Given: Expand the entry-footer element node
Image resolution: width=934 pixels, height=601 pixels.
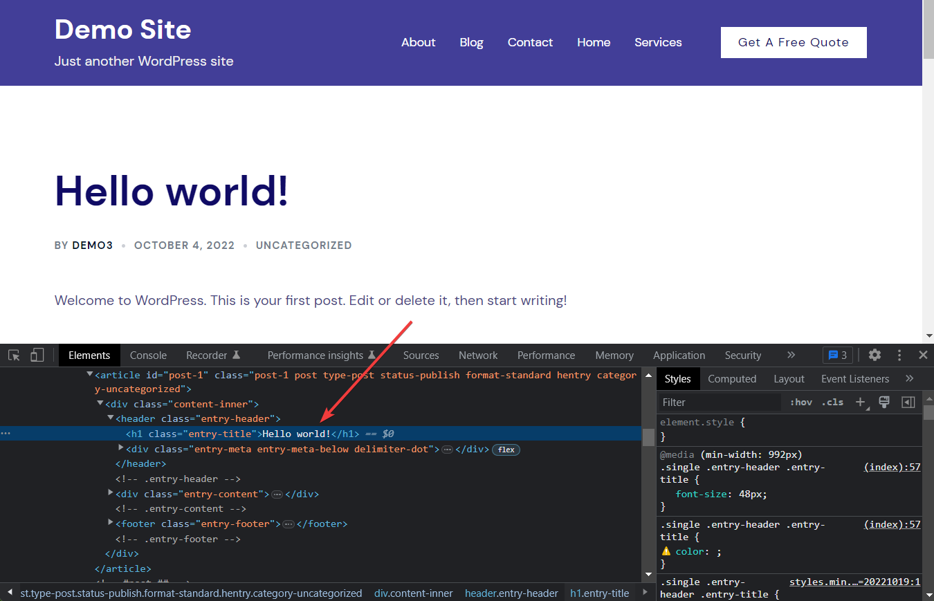Looking at the screenshot, I should [110, 523].
